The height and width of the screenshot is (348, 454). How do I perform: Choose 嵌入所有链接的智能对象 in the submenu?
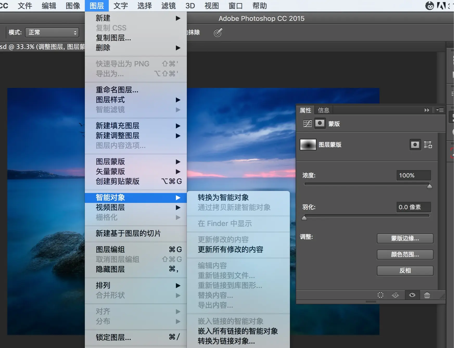coord(238,331)
